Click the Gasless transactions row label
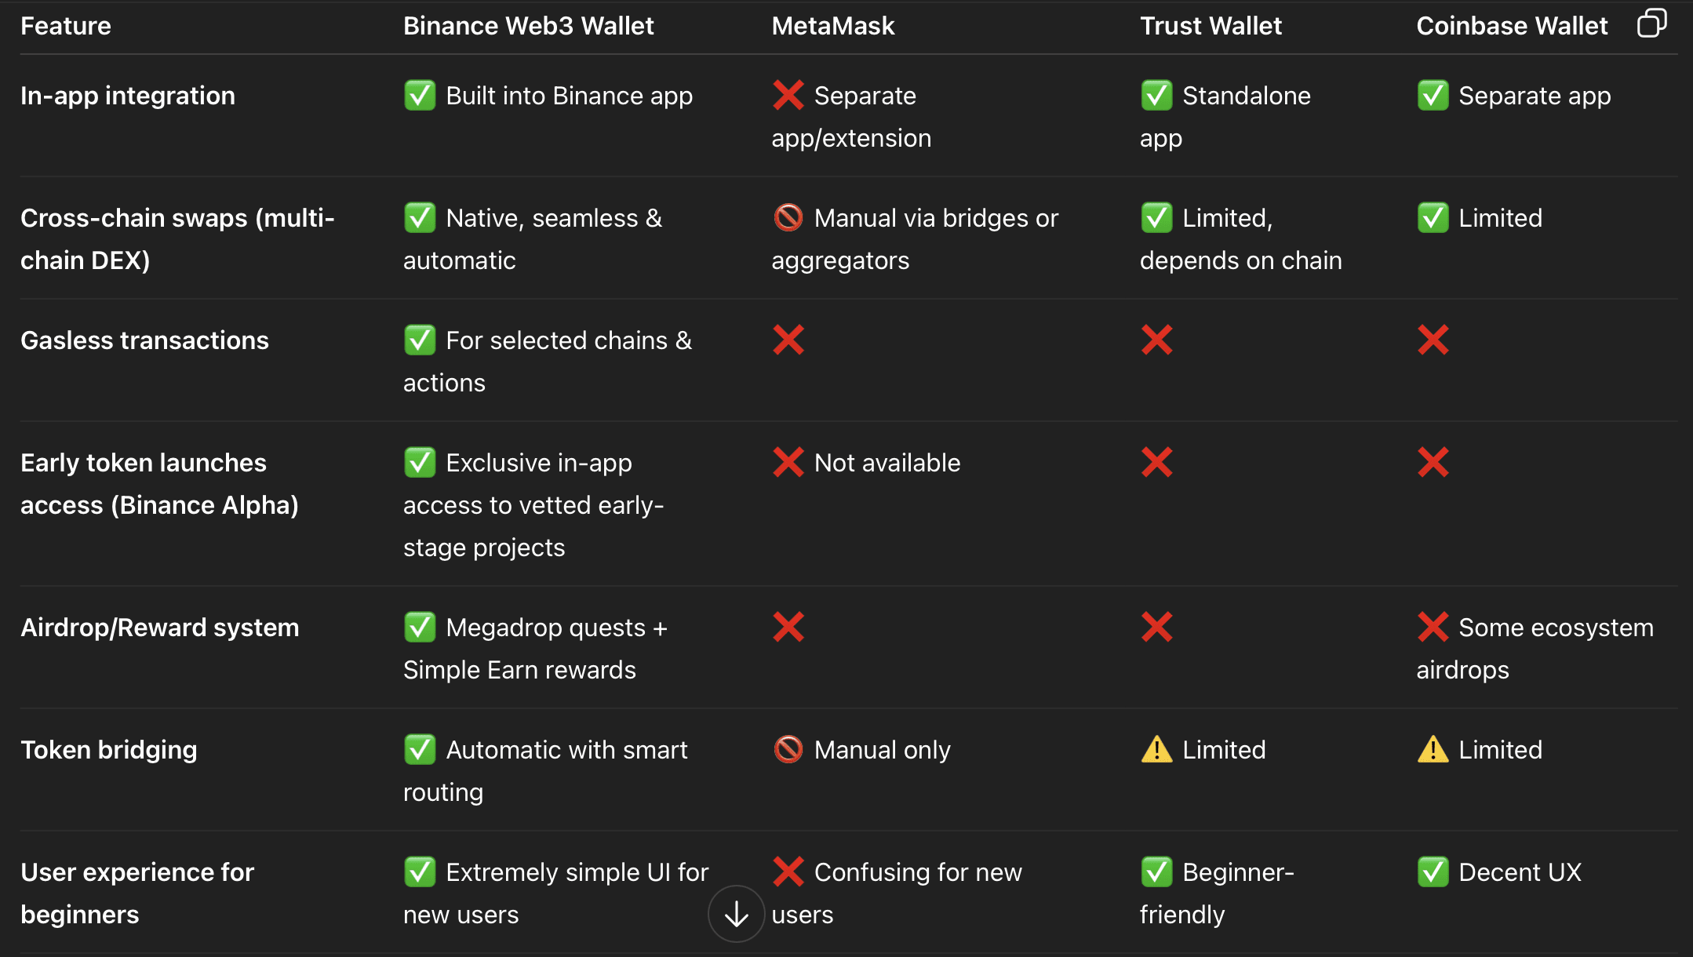Screen dimensions: 1693x957 coord(144,340)
